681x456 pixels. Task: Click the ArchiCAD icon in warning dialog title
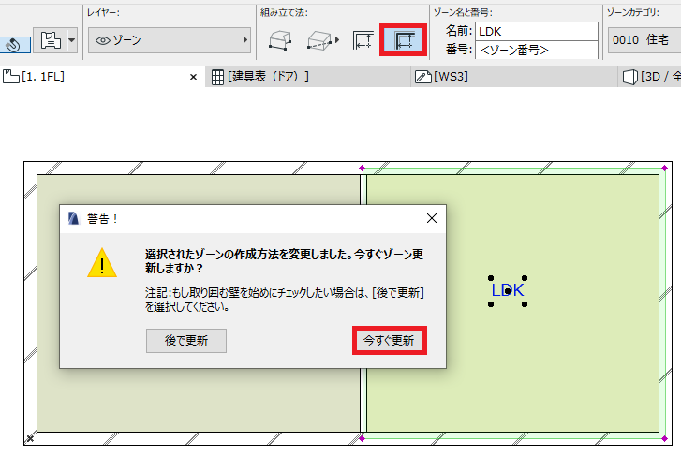tap(74, 218)
